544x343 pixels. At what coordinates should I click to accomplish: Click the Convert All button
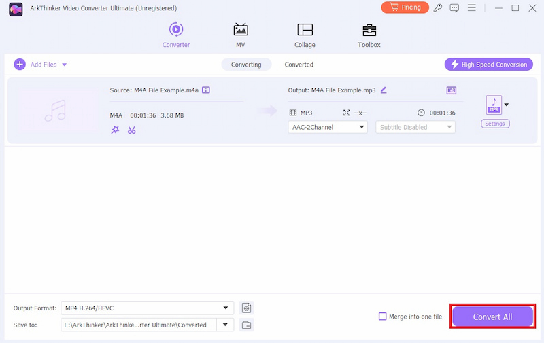pyautogui.click(x=492, y=317)
